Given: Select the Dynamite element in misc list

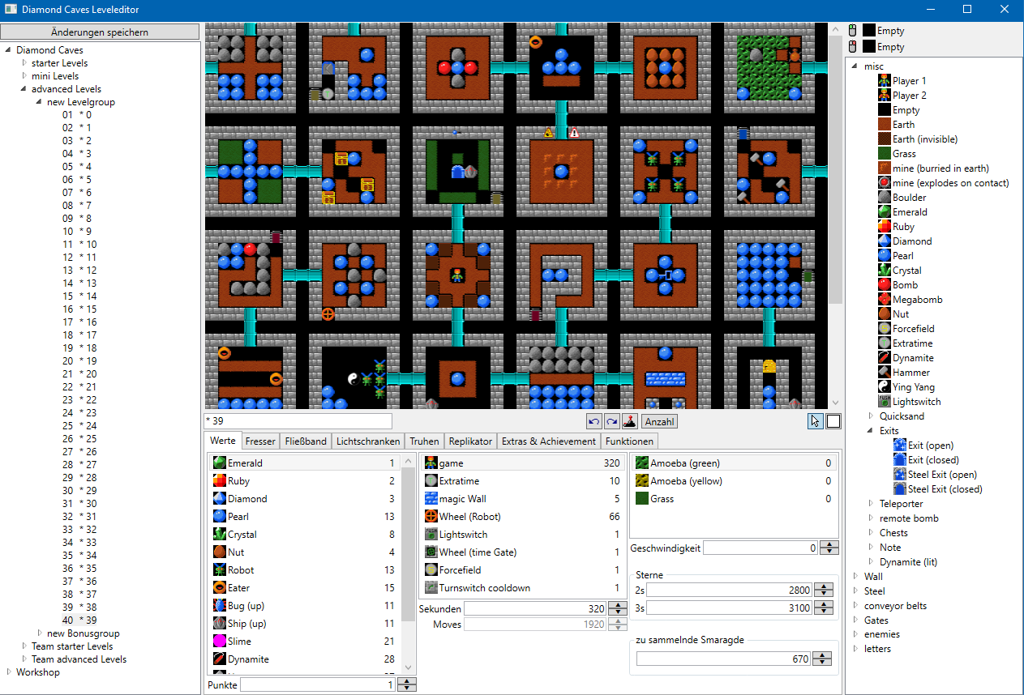Looking at the screenshot, I should (x=913, y=358).
